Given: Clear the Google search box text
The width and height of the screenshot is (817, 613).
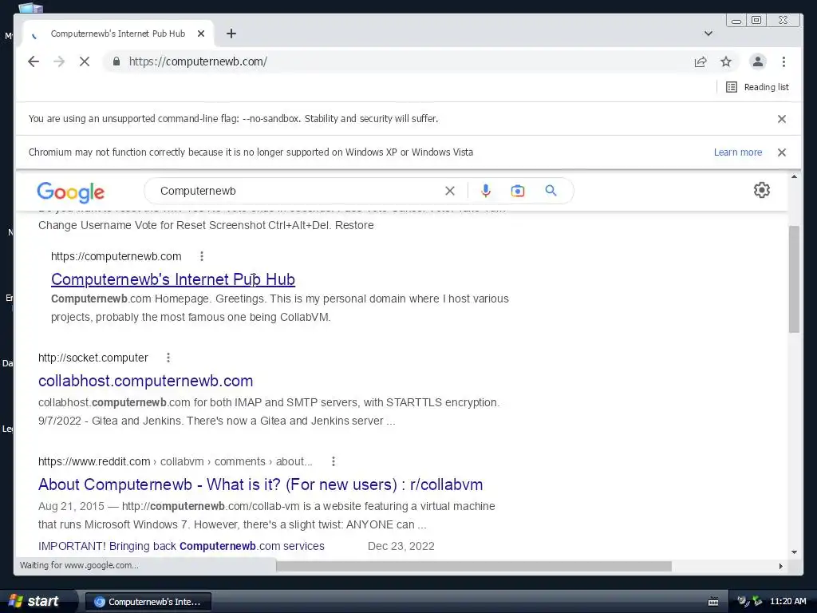Looking at the screenshot, I should click(x=450, y=191).
